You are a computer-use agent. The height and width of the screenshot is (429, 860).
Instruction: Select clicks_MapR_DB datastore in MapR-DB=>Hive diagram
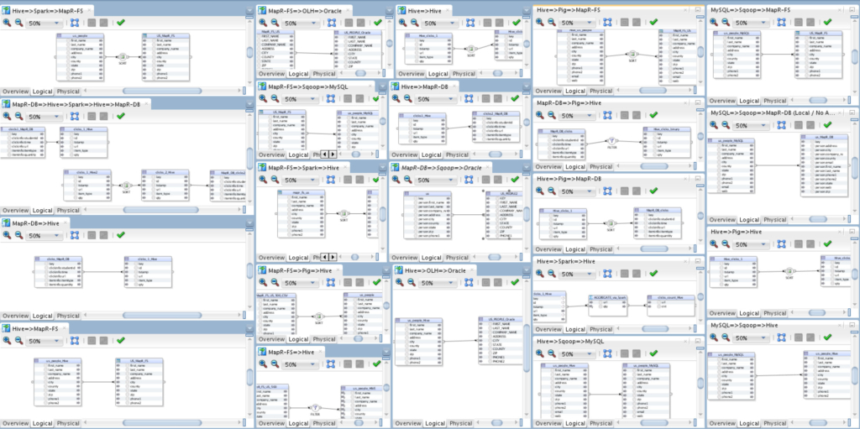(x=58, y=271)
